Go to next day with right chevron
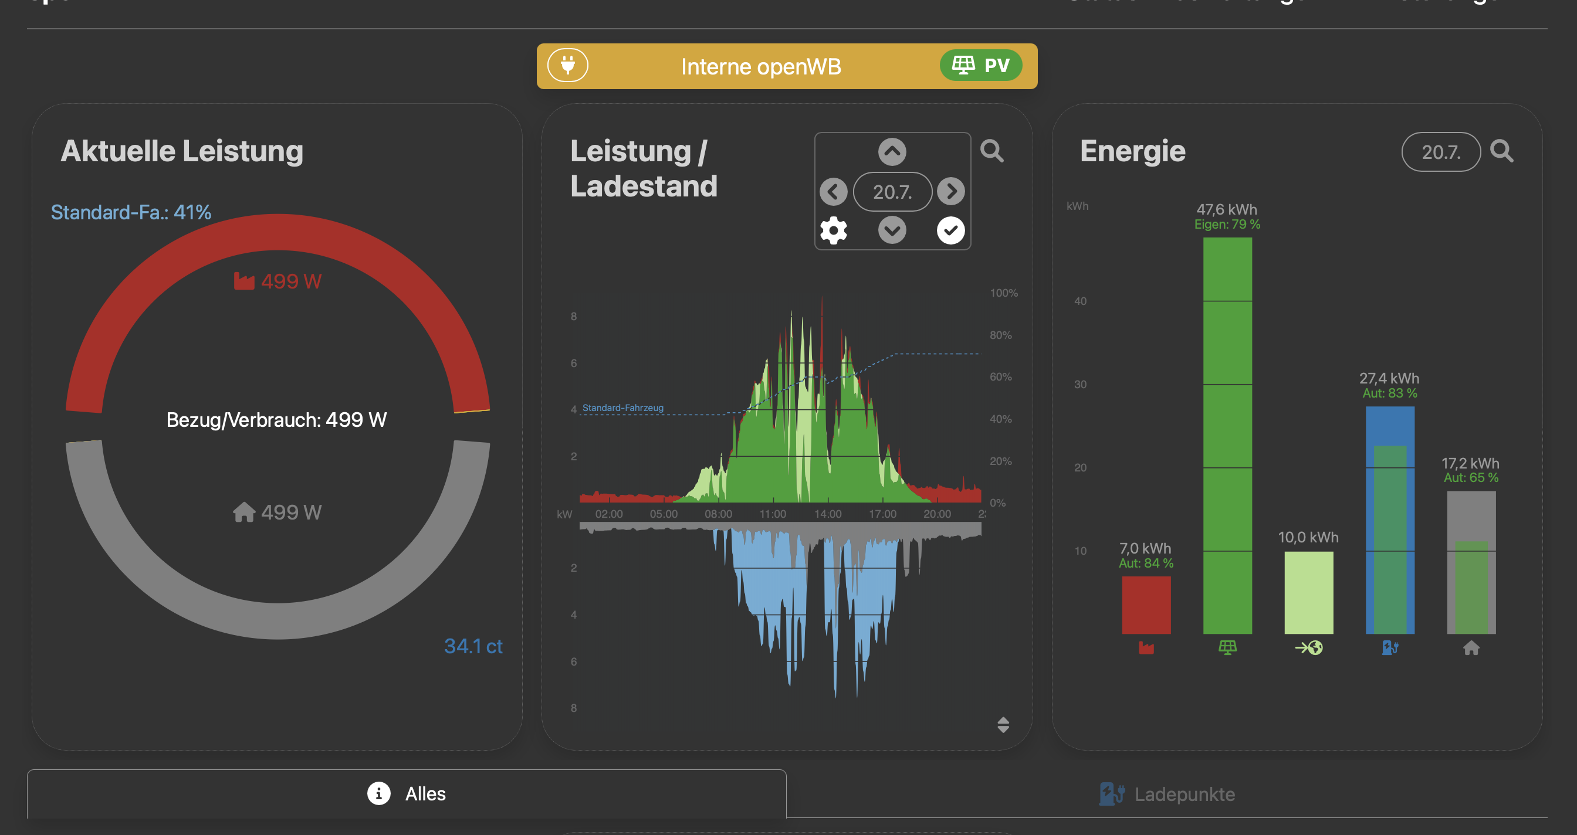 (950, 192)
